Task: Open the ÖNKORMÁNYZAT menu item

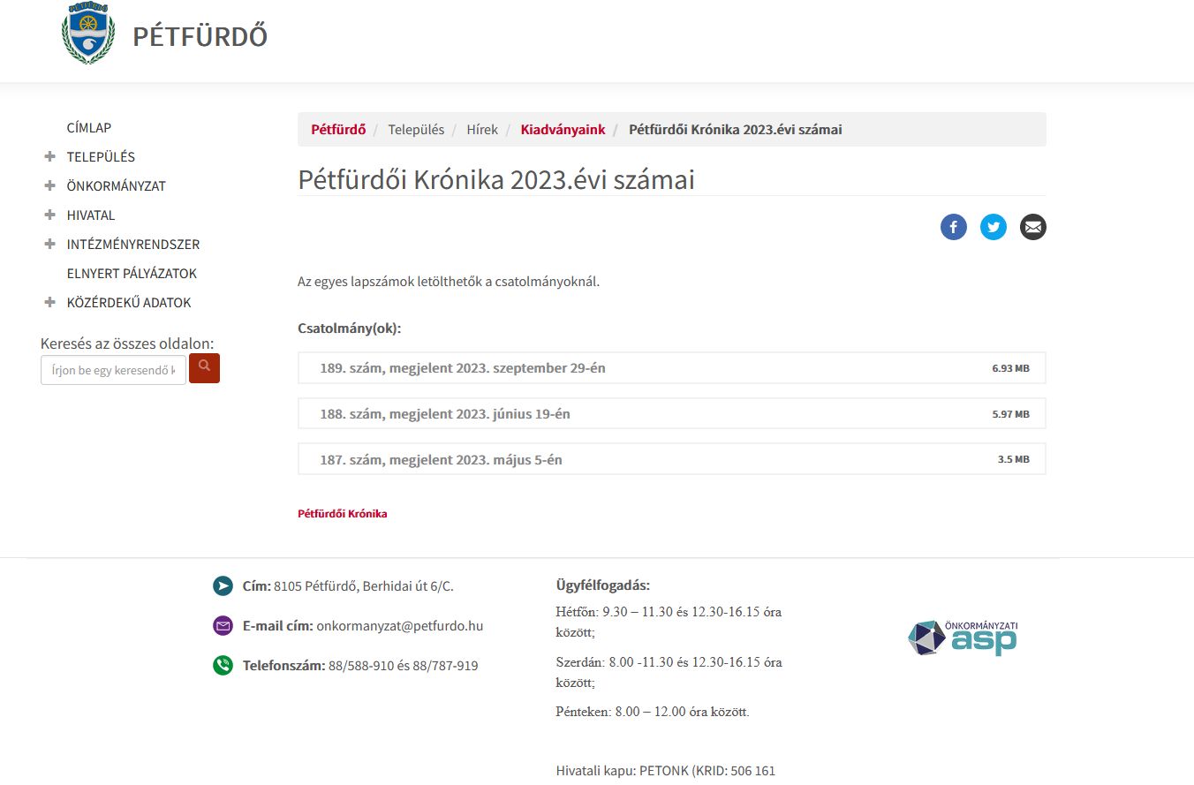Action: point(117,186)
